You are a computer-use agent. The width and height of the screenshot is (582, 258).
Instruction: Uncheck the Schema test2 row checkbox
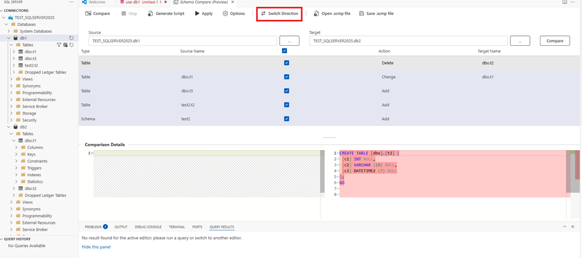click(x=286, y=119)
